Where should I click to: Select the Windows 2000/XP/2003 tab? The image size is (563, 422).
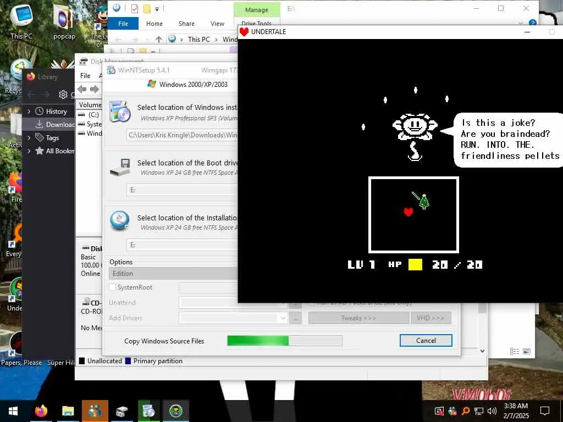click(187, 84)
